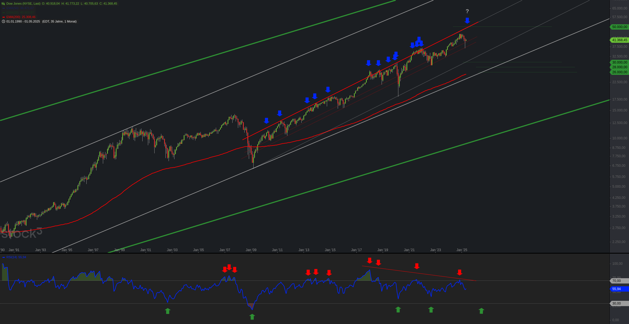Select the red descending trendline in the RSI panel

(419, 273)
